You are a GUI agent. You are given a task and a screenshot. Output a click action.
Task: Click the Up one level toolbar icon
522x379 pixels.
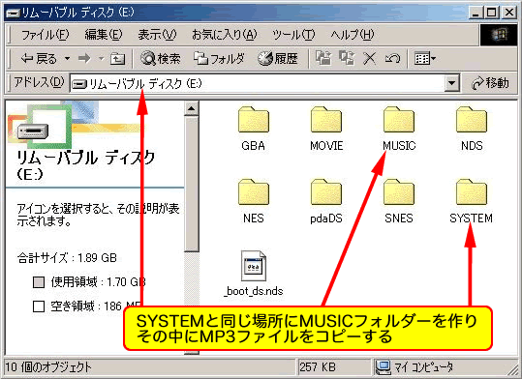click(x=117, y=59)
